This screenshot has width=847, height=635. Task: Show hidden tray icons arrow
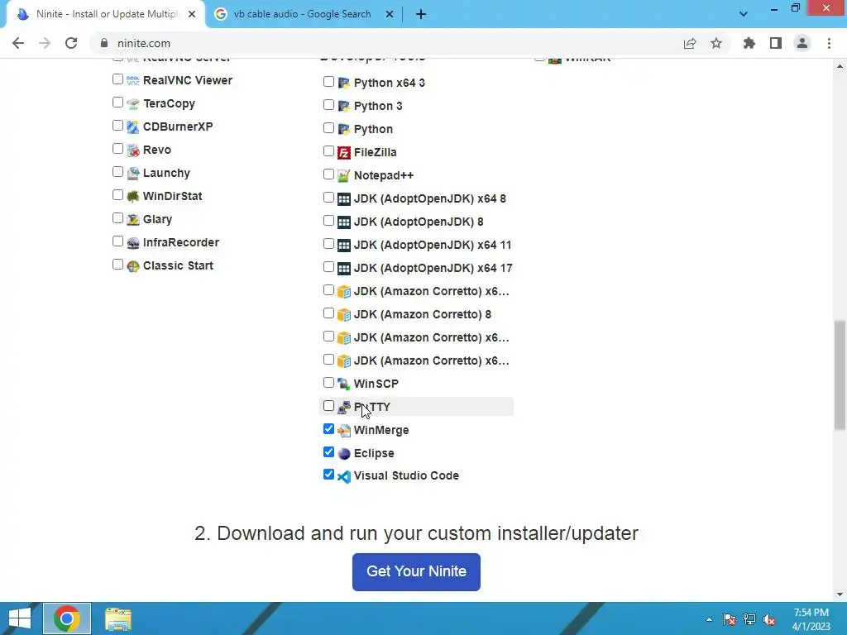[x=709, y=619]
